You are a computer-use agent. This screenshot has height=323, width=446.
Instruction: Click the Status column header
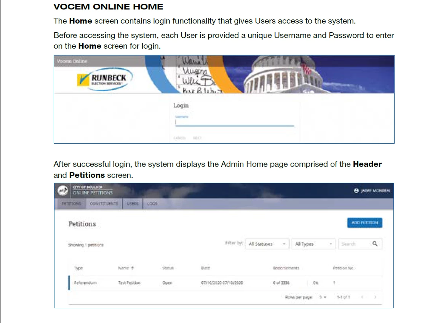click(168, 268)
